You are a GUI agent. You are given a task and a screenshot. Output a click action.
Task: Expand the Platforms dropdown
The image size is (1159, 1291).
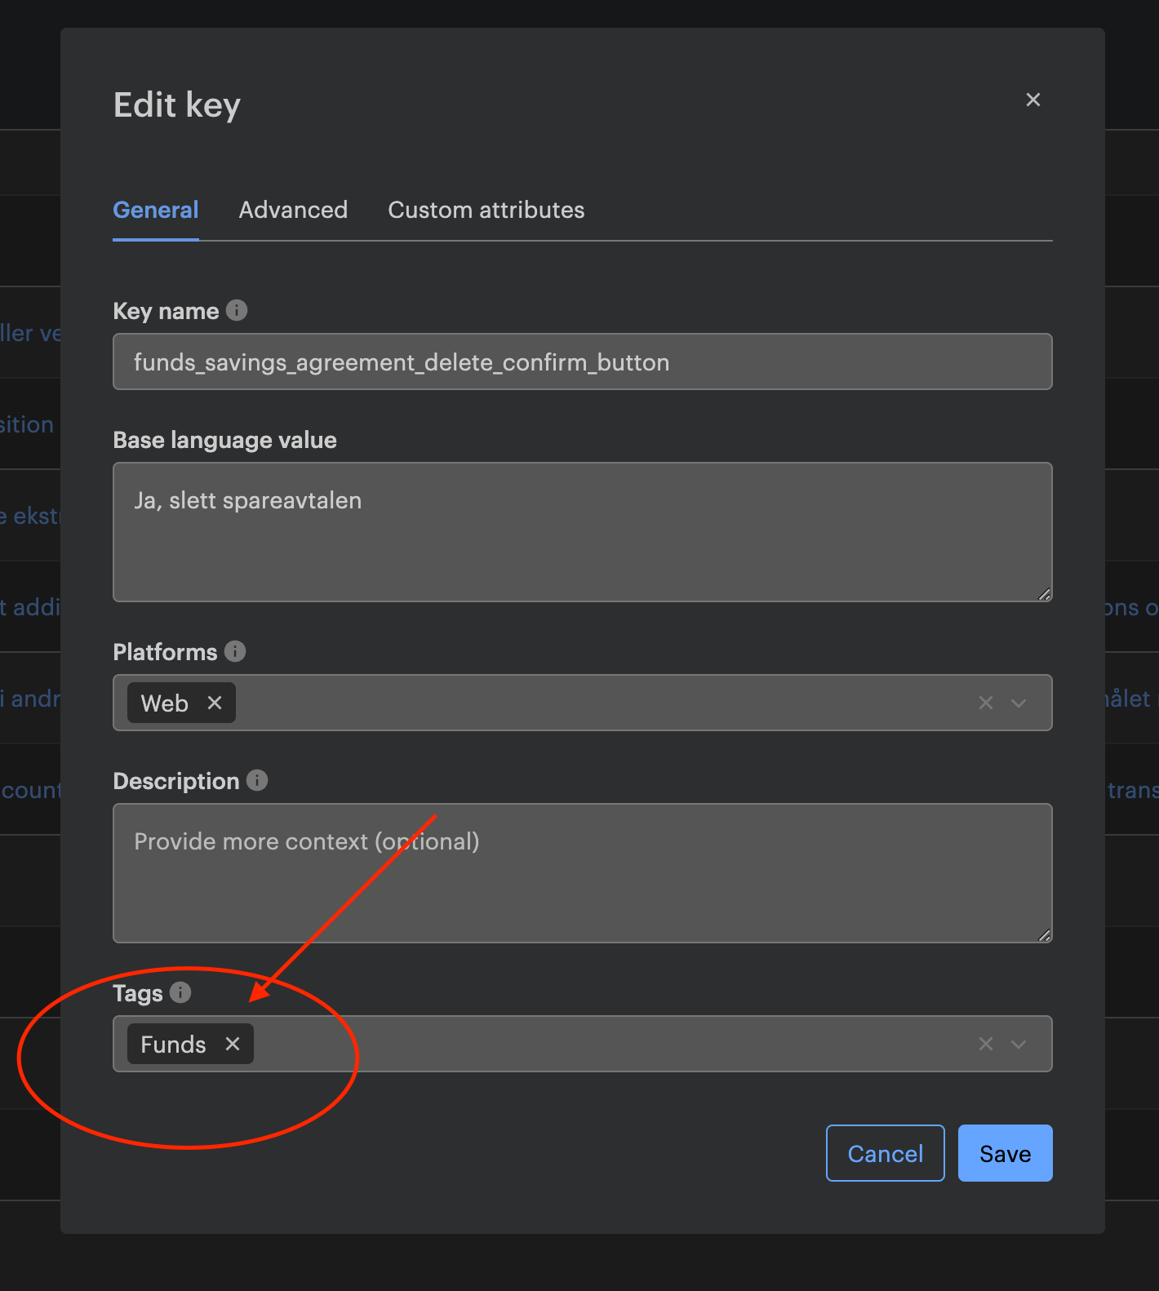tap(1019, 703)
